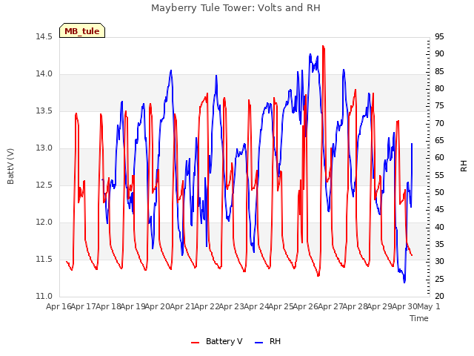Click the BattV (V) axis label
The width and height of the screenshot is (474, 356).
point(10,166)
